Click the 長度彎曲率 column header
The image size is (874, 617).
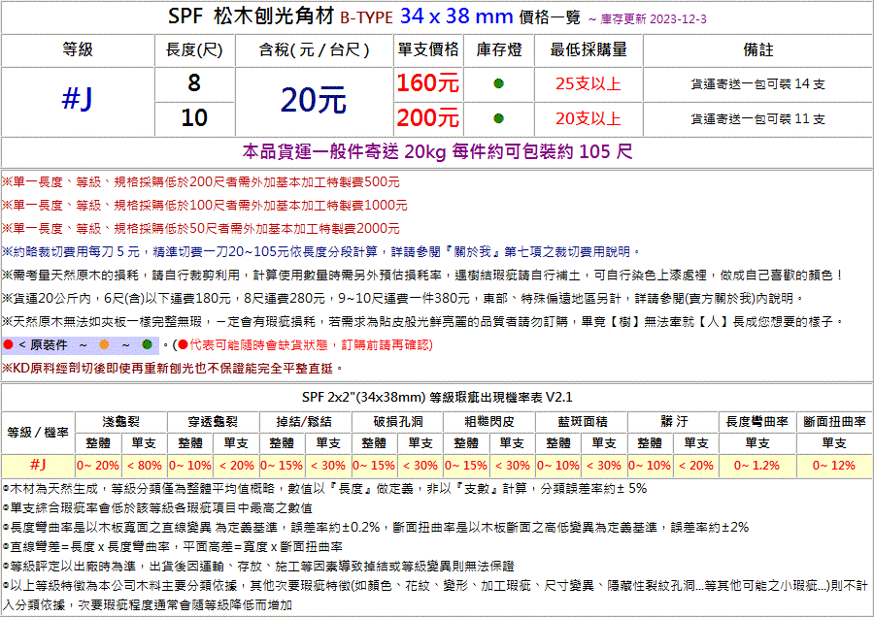point(757,422)
